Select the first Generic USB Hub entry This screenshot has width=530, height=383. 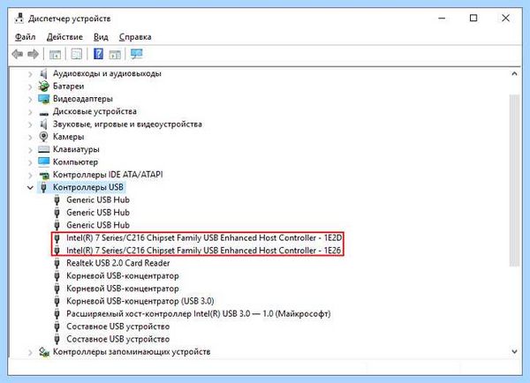98,199
